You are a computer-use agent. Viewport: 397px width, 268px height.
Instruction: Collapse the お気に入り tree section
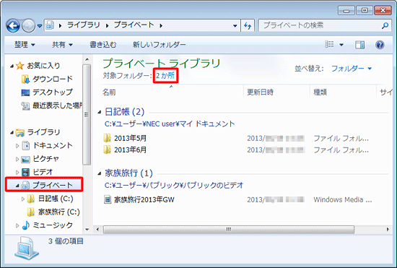(x=12, y=66)
